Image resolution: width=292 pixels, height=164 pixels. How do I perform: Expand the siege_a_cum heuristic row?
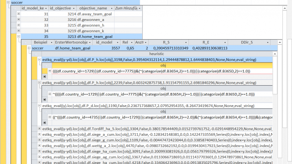click(40, 134)
